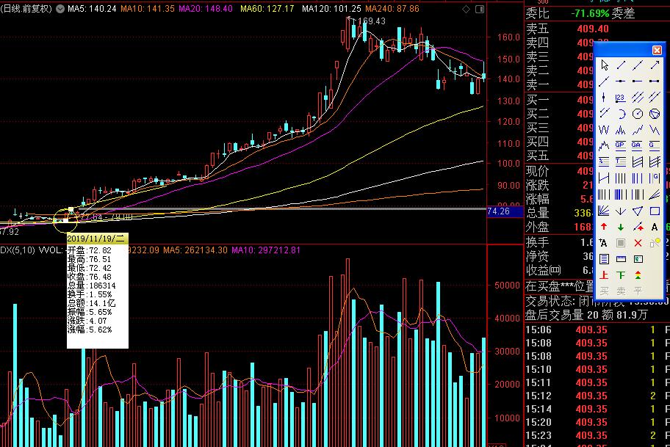Click the volume MA5: 262134.30 label
This screenshot has height=447, width=670.
coord(195,250)
